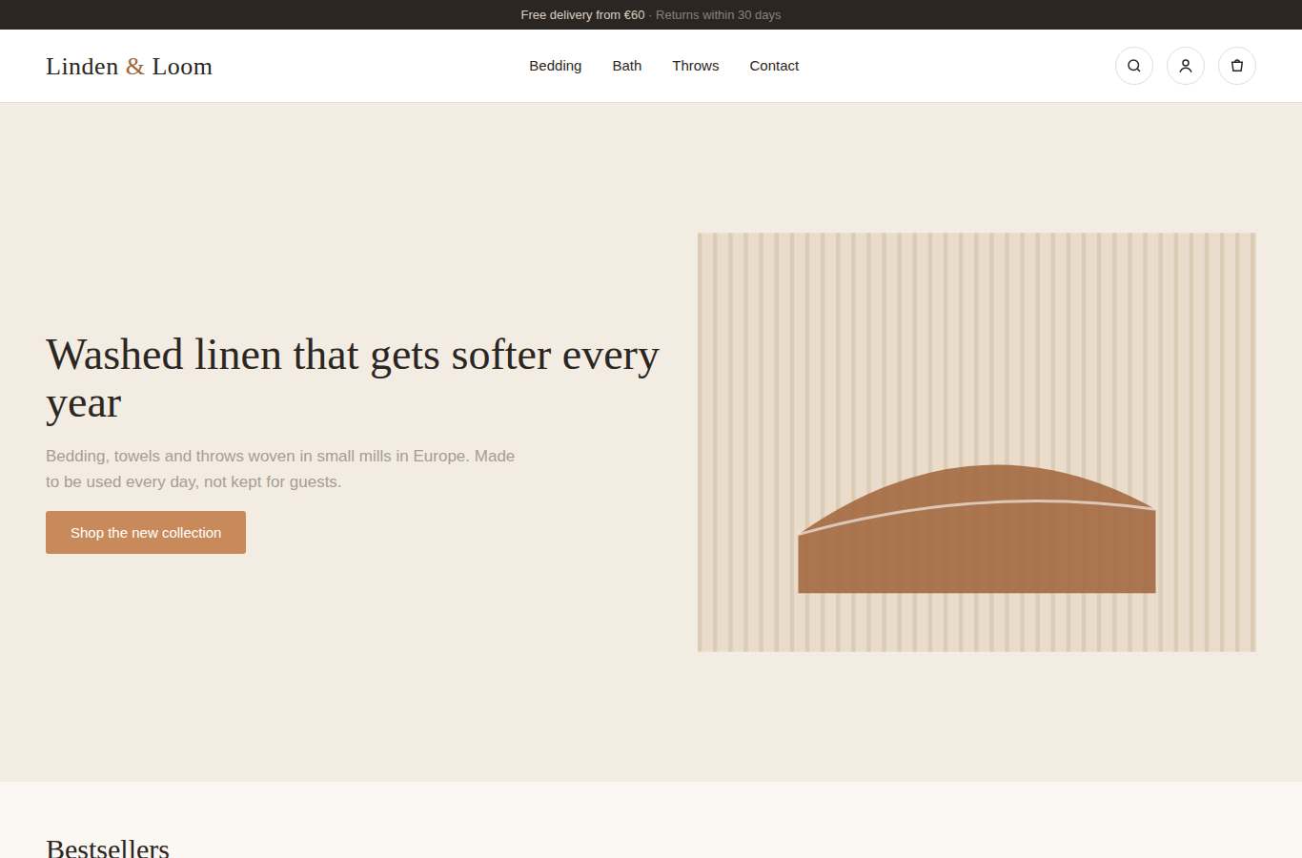
Task: Click the Free delivery from €60 notice
Action: [x=582, y=15]
